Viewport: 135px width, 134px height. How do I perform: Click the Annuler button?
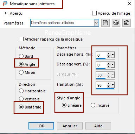[70, 126]
